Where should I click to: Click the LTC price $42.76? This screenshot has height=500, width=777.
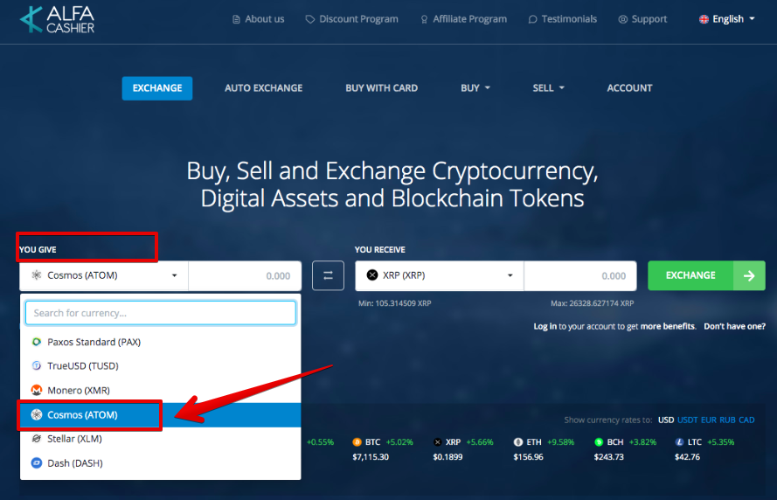pos(687,457)
